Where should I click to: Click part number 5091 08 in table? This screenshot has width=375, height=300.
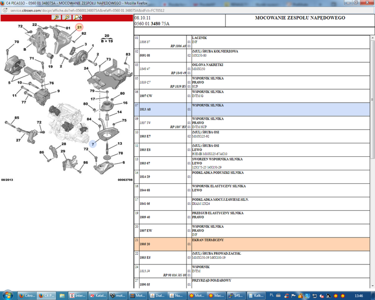click(x=145, y=56)
